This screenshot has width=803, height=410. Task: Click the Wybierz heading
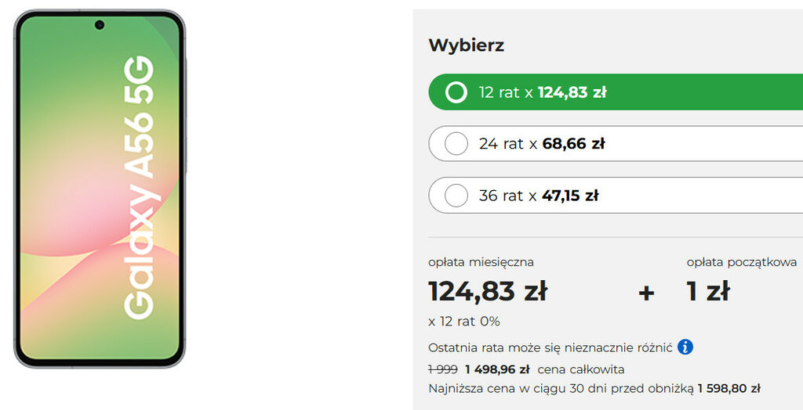[466, 45]
